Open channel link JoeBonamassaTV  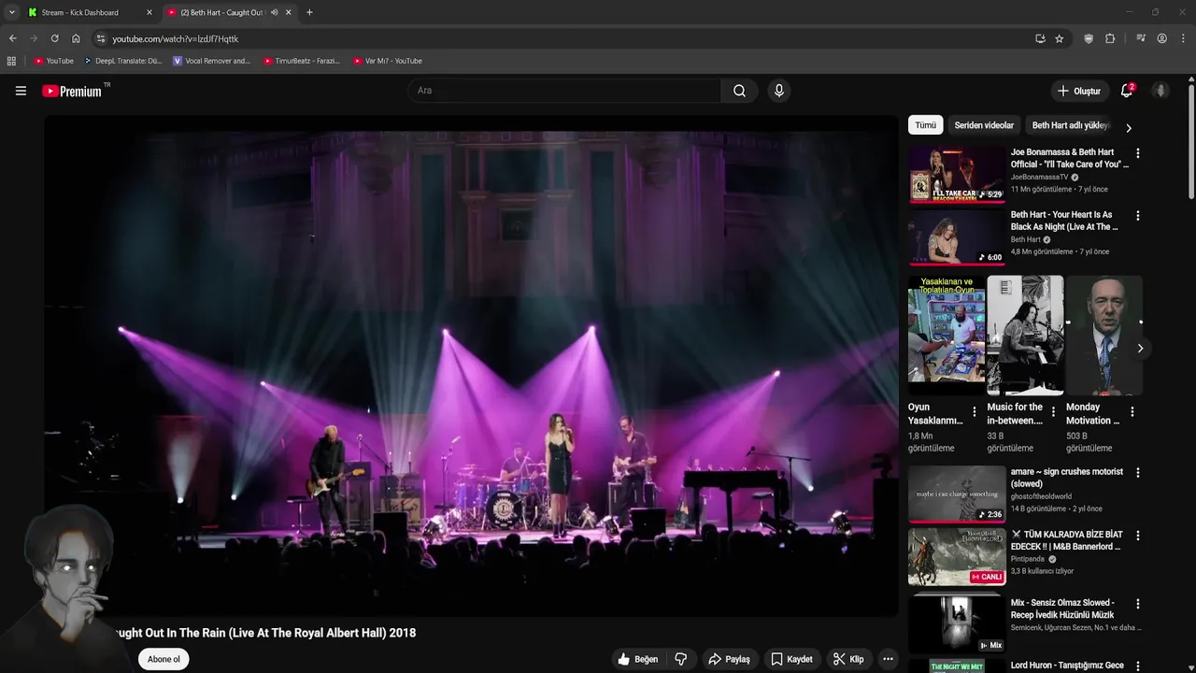(1039, 177)
